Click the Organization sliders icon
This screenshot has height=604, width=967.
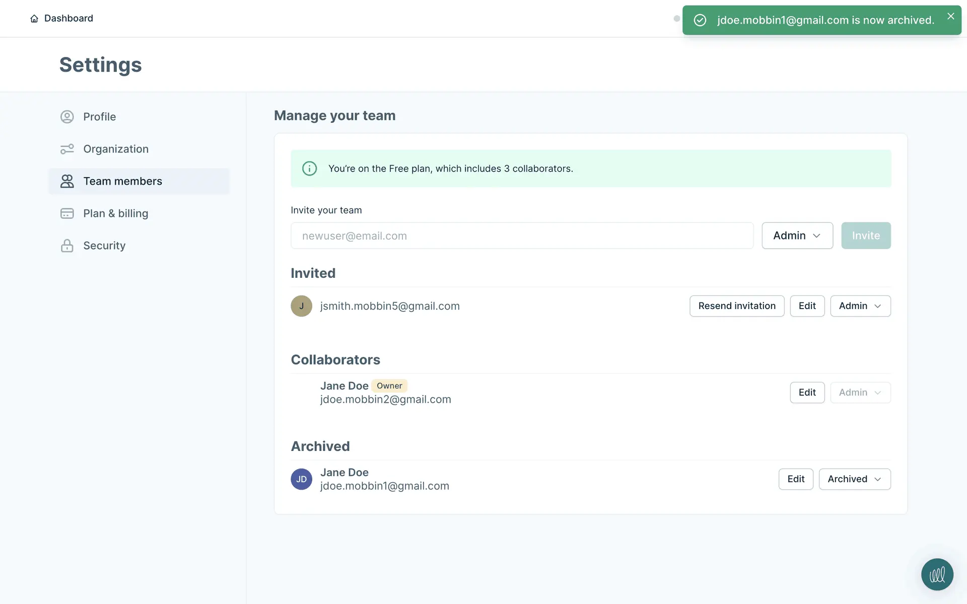(x=67, y=149)
